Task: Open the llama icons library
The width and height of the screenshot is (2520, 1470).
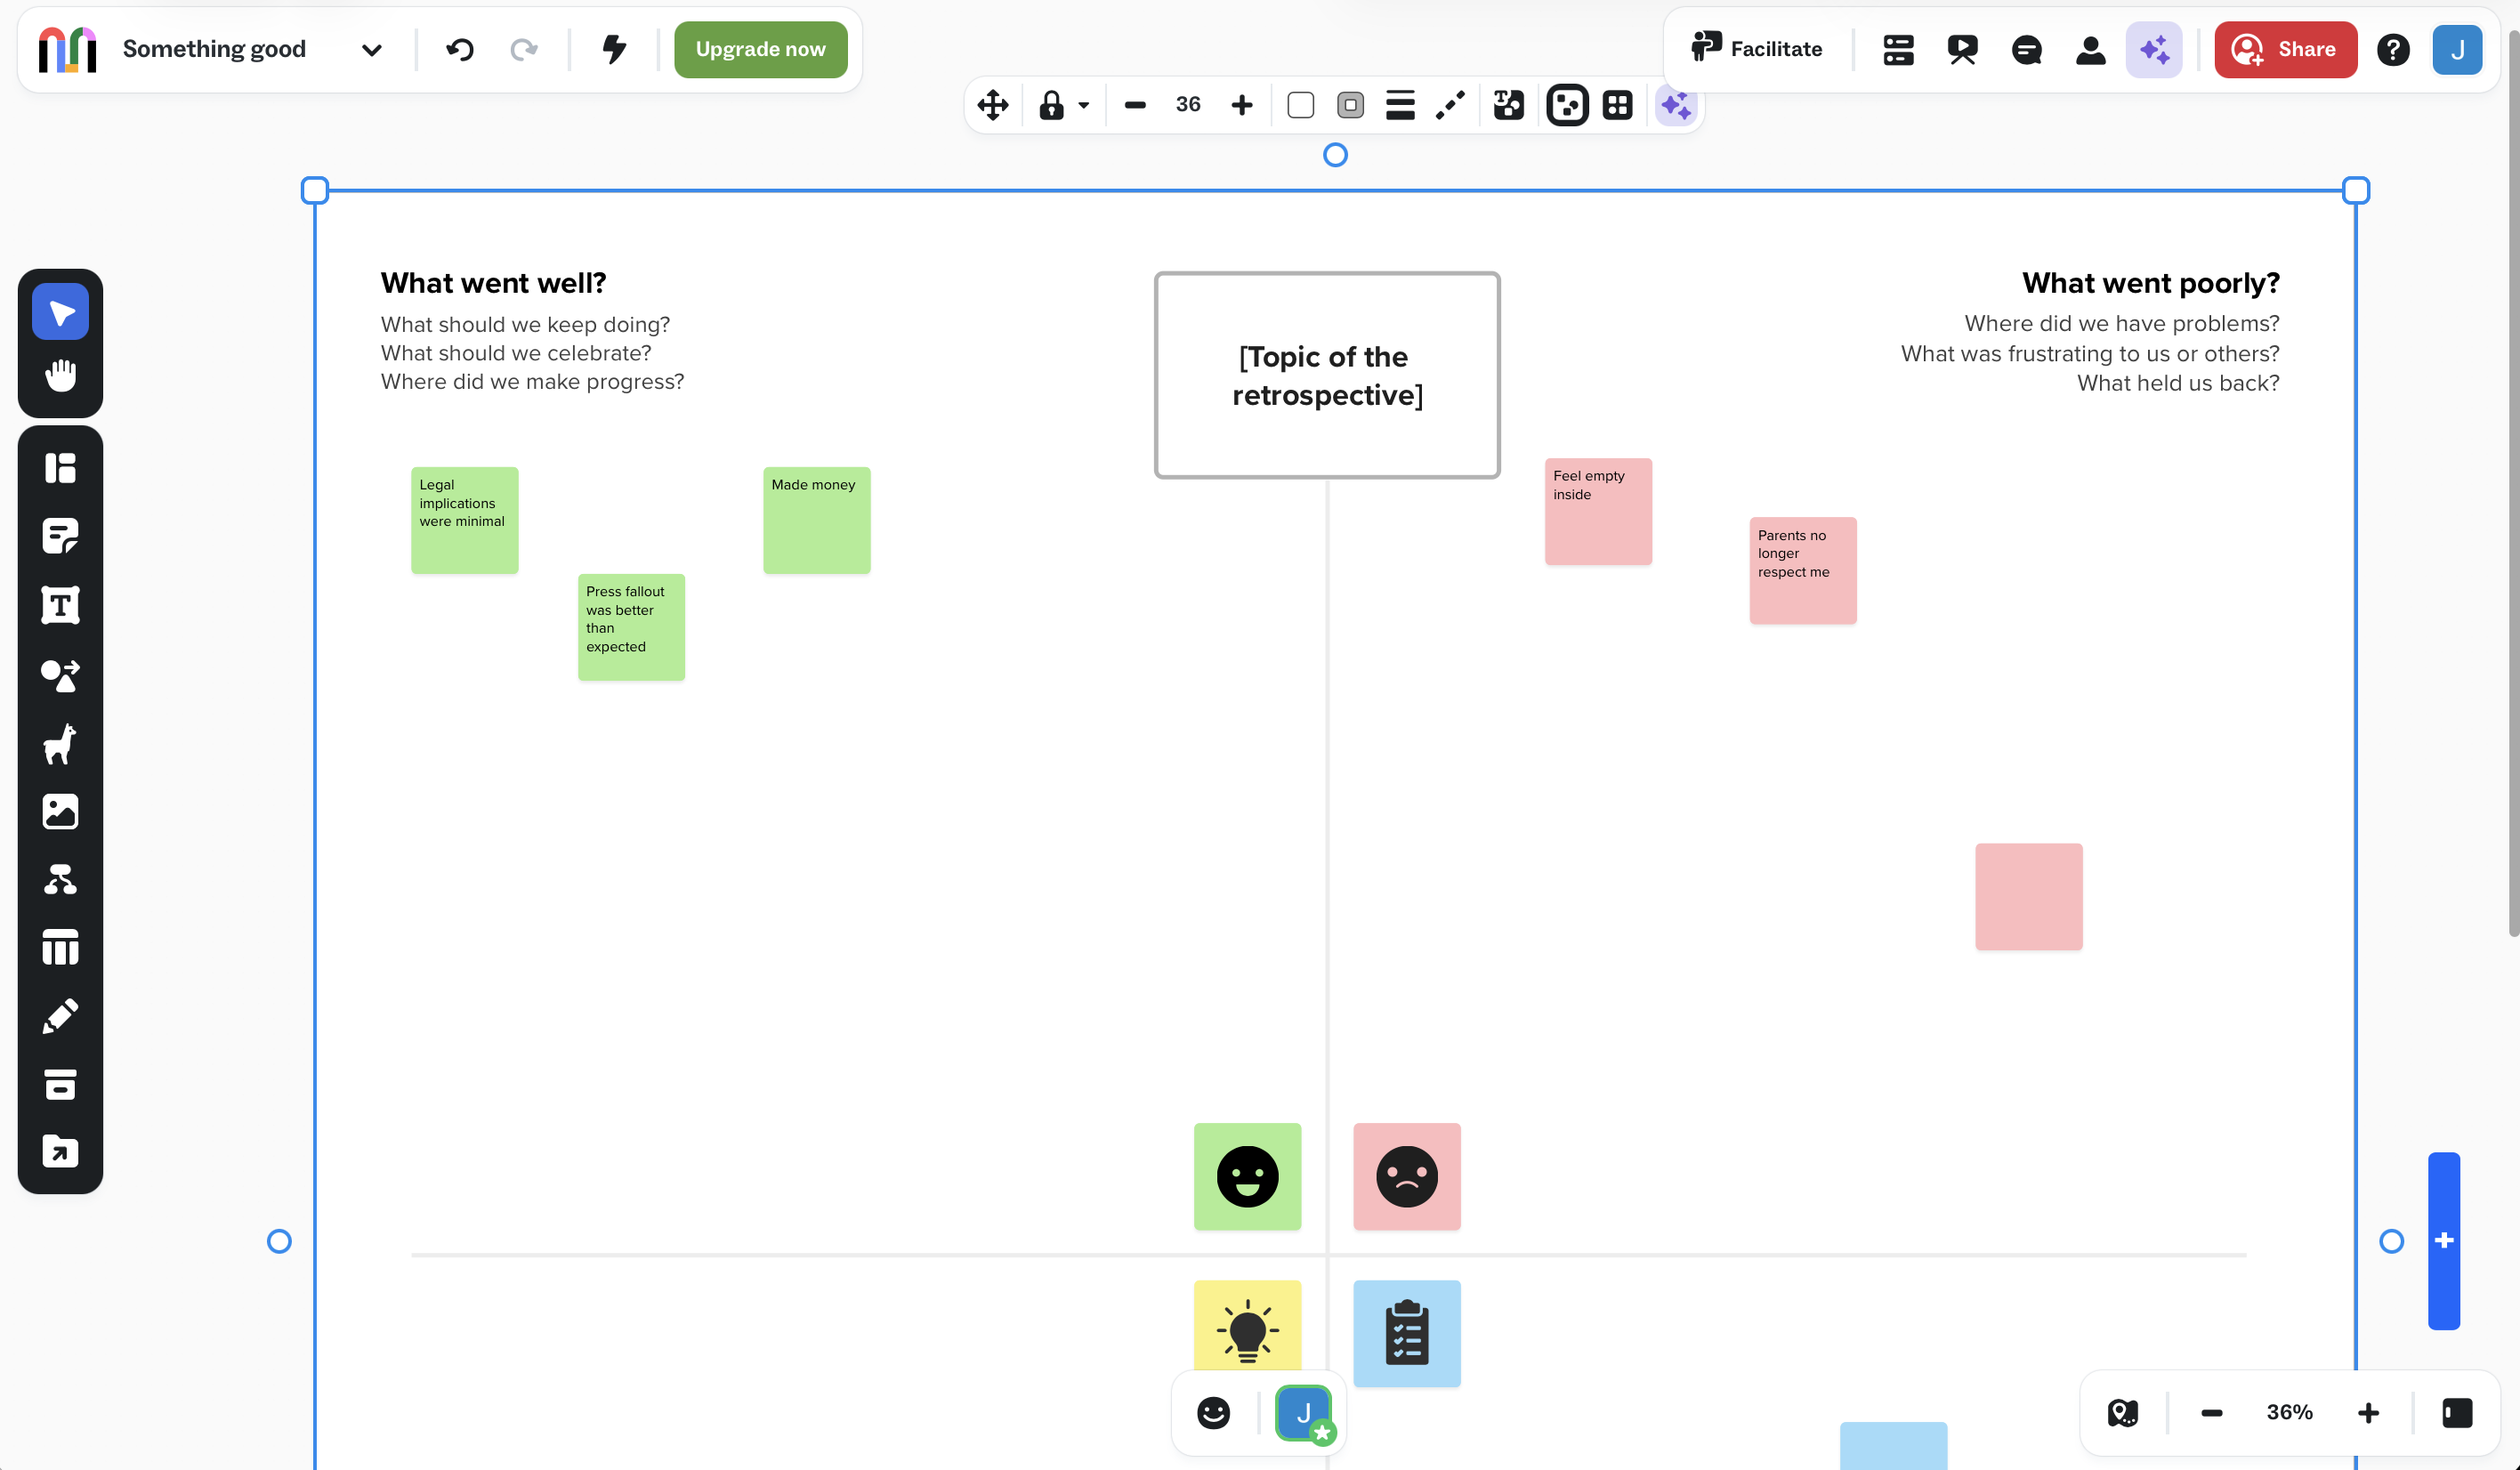Action: [60, 744]
